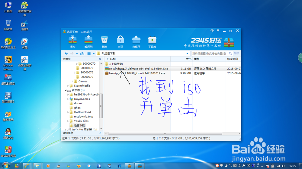Open the 密码 (Password) lock tool
Screen dimensions: 302x169
pyautogui.click(x=120, y=41)
